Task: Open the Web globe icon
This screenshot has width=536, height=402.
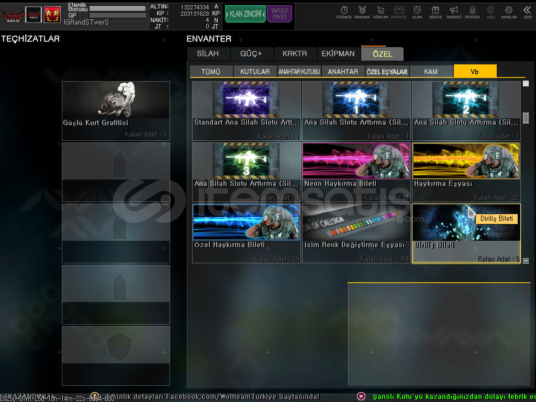Action: pos(490,13)
